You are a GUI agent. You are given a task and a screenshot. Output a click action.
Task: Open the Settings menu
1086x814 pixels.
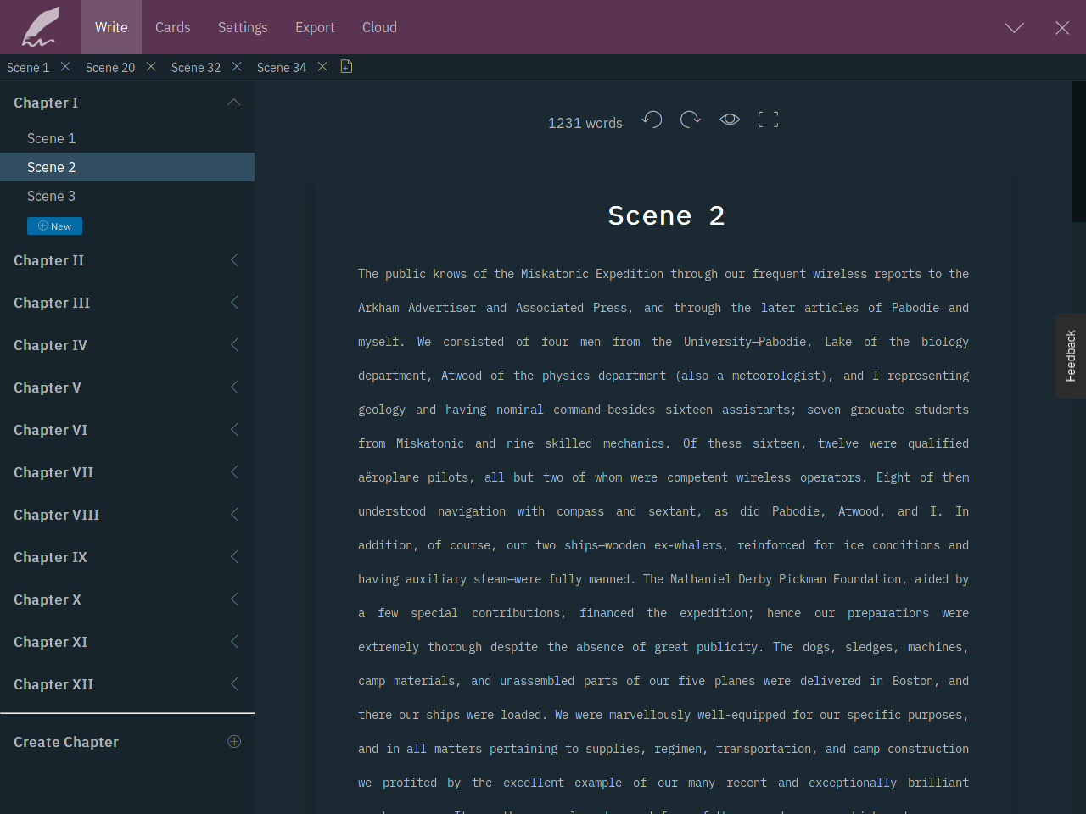[x=243, y=27]
